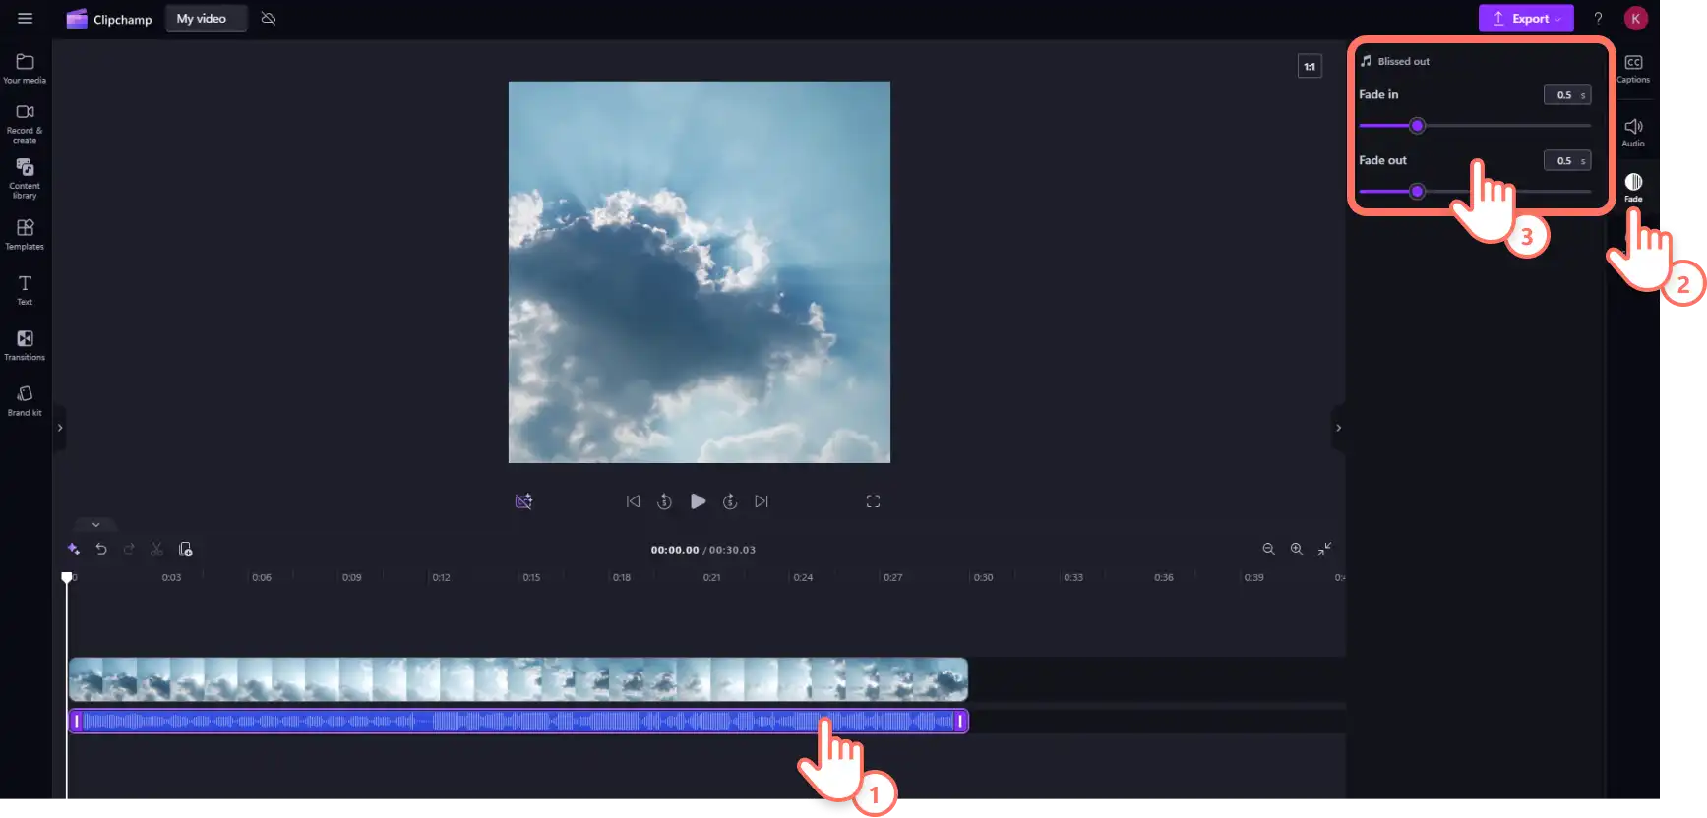
Task: Adjust the Fade in slider handle
Action: [x=1417, y=126]
